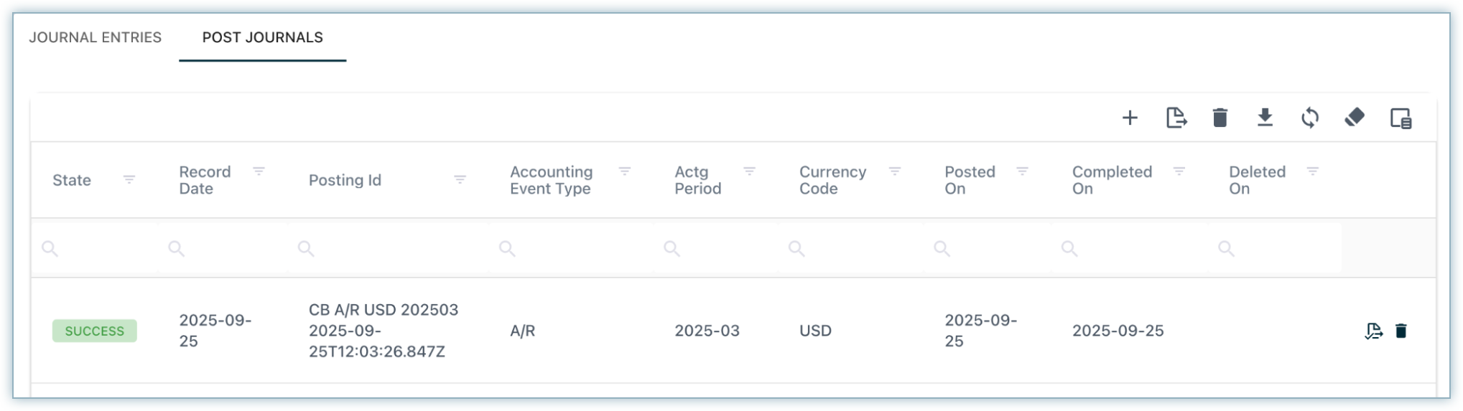1463x411 pixels.
Task: Click the SUCCESS status badge
Action: pos(94,331)
